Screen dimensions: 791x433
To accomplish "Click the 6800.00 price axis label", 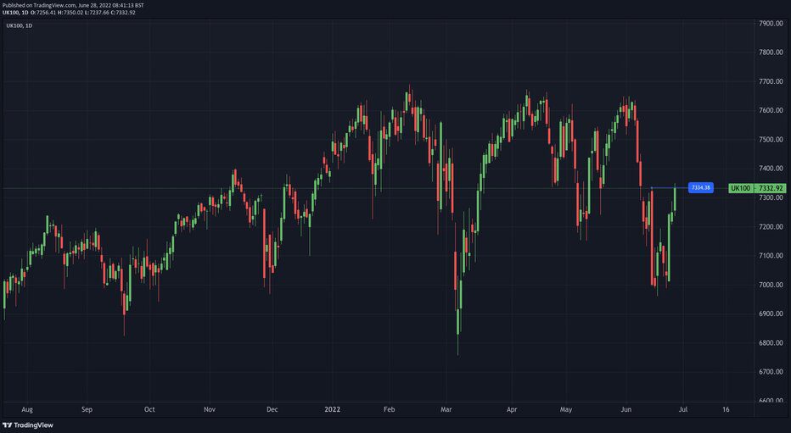I will click(x=771, y=343).
